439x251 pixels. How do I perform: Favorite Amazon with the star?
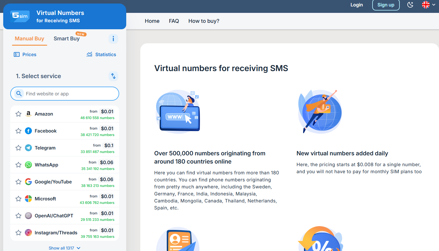[x=18, y=114]
